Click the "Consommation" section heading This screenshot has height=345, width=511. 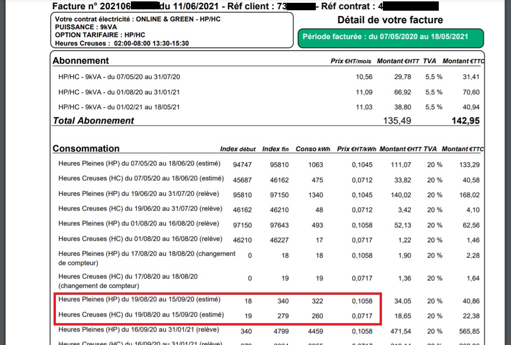click(x=86, y=149)
